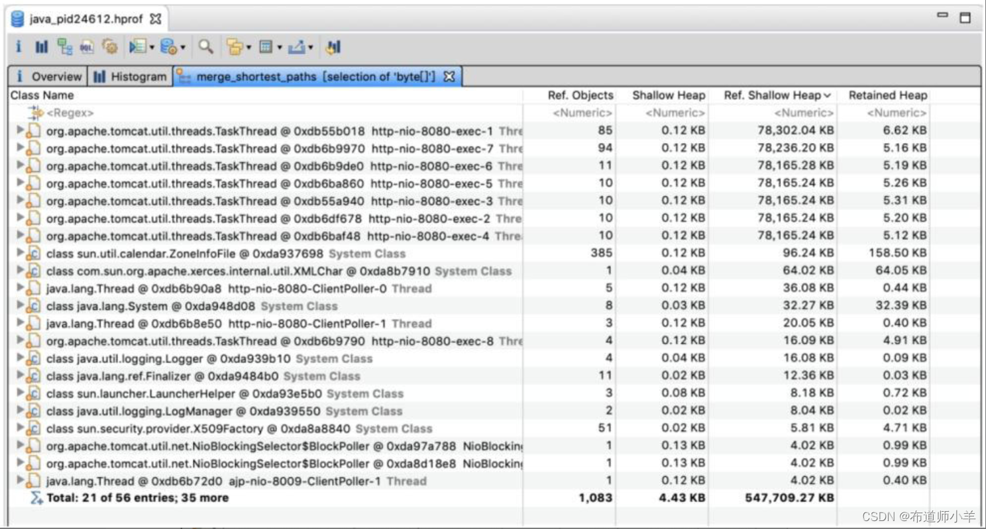Click the sigma icon in the Total row

(36, 498)
